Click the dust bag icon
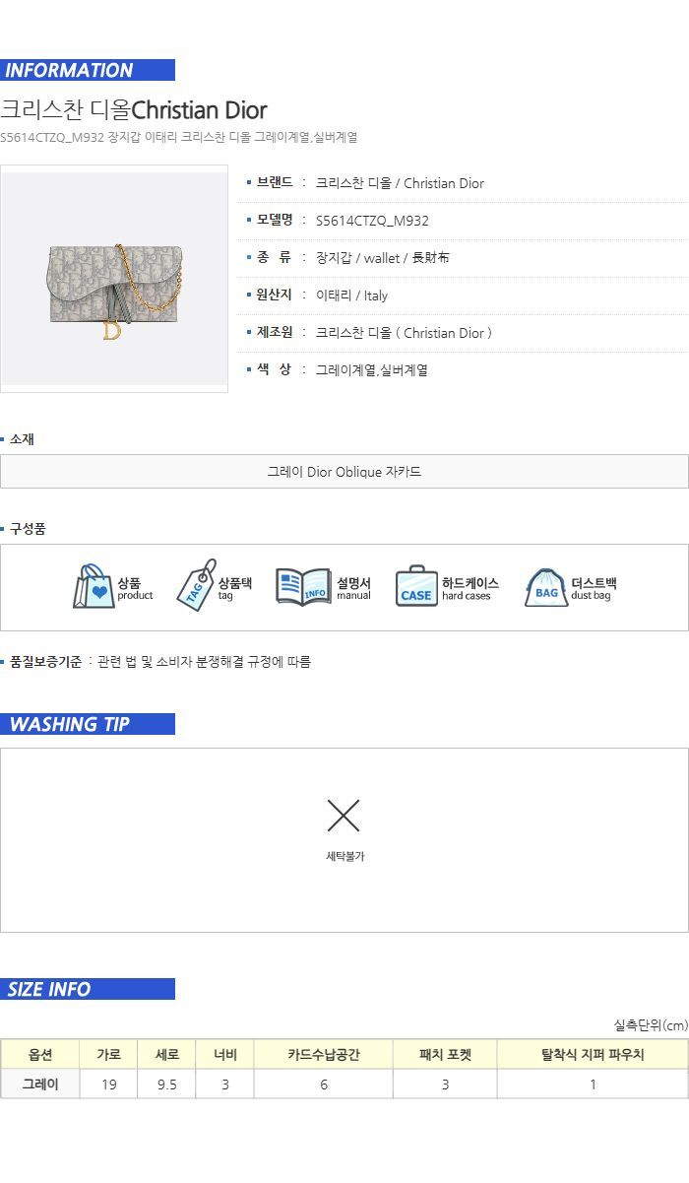689x1183 pixels. click(546, 587)
